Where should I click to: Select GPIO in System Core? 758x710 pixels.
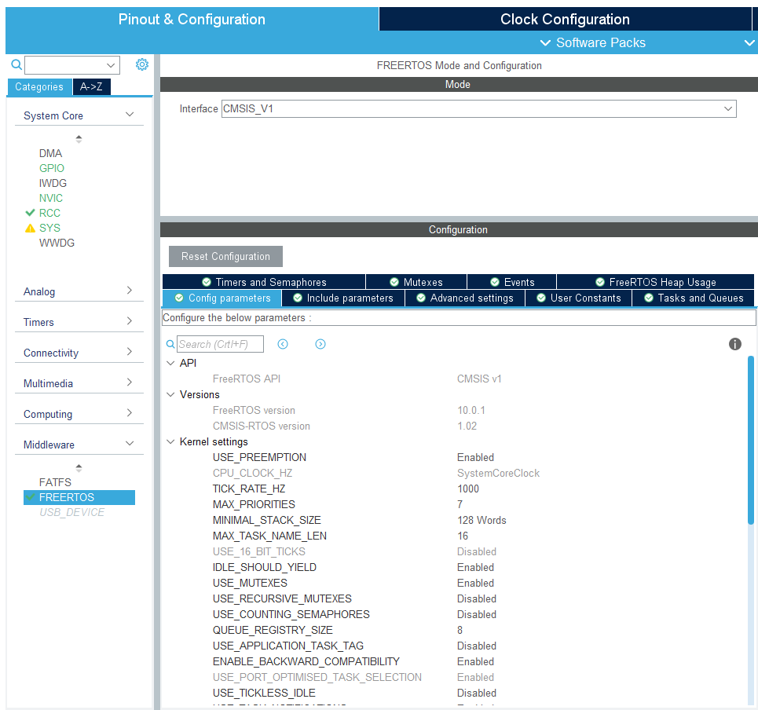click(x=52, y=168)
